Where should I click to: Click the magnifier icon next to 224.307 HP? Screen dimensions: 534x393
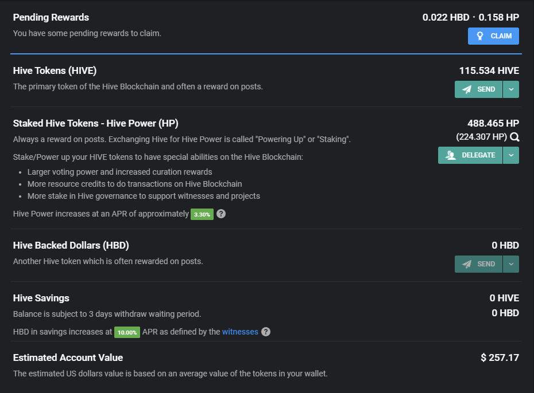click(x=514, y=137)
